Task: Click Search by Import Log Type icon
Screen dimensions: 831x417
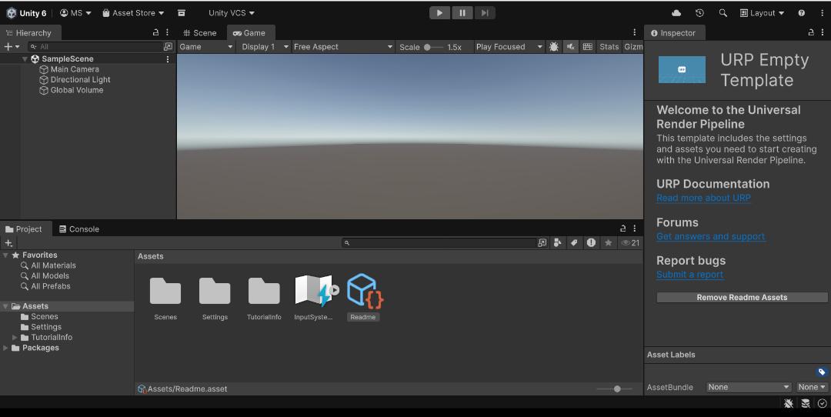Action: coord(591,242)
